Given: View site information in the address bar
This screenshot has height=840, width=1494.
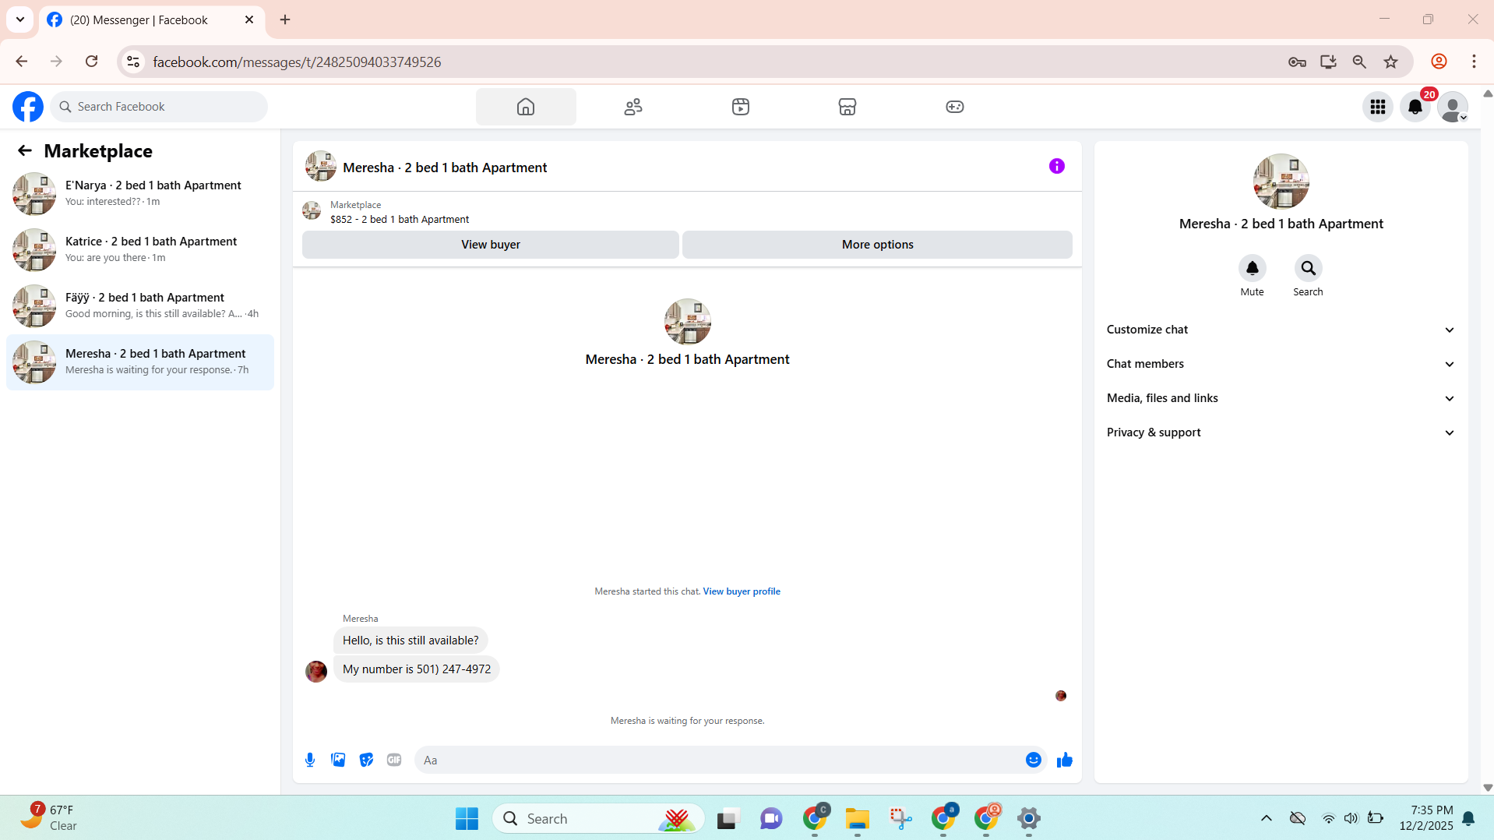Looking at the screenshot, I should point(133,62).
